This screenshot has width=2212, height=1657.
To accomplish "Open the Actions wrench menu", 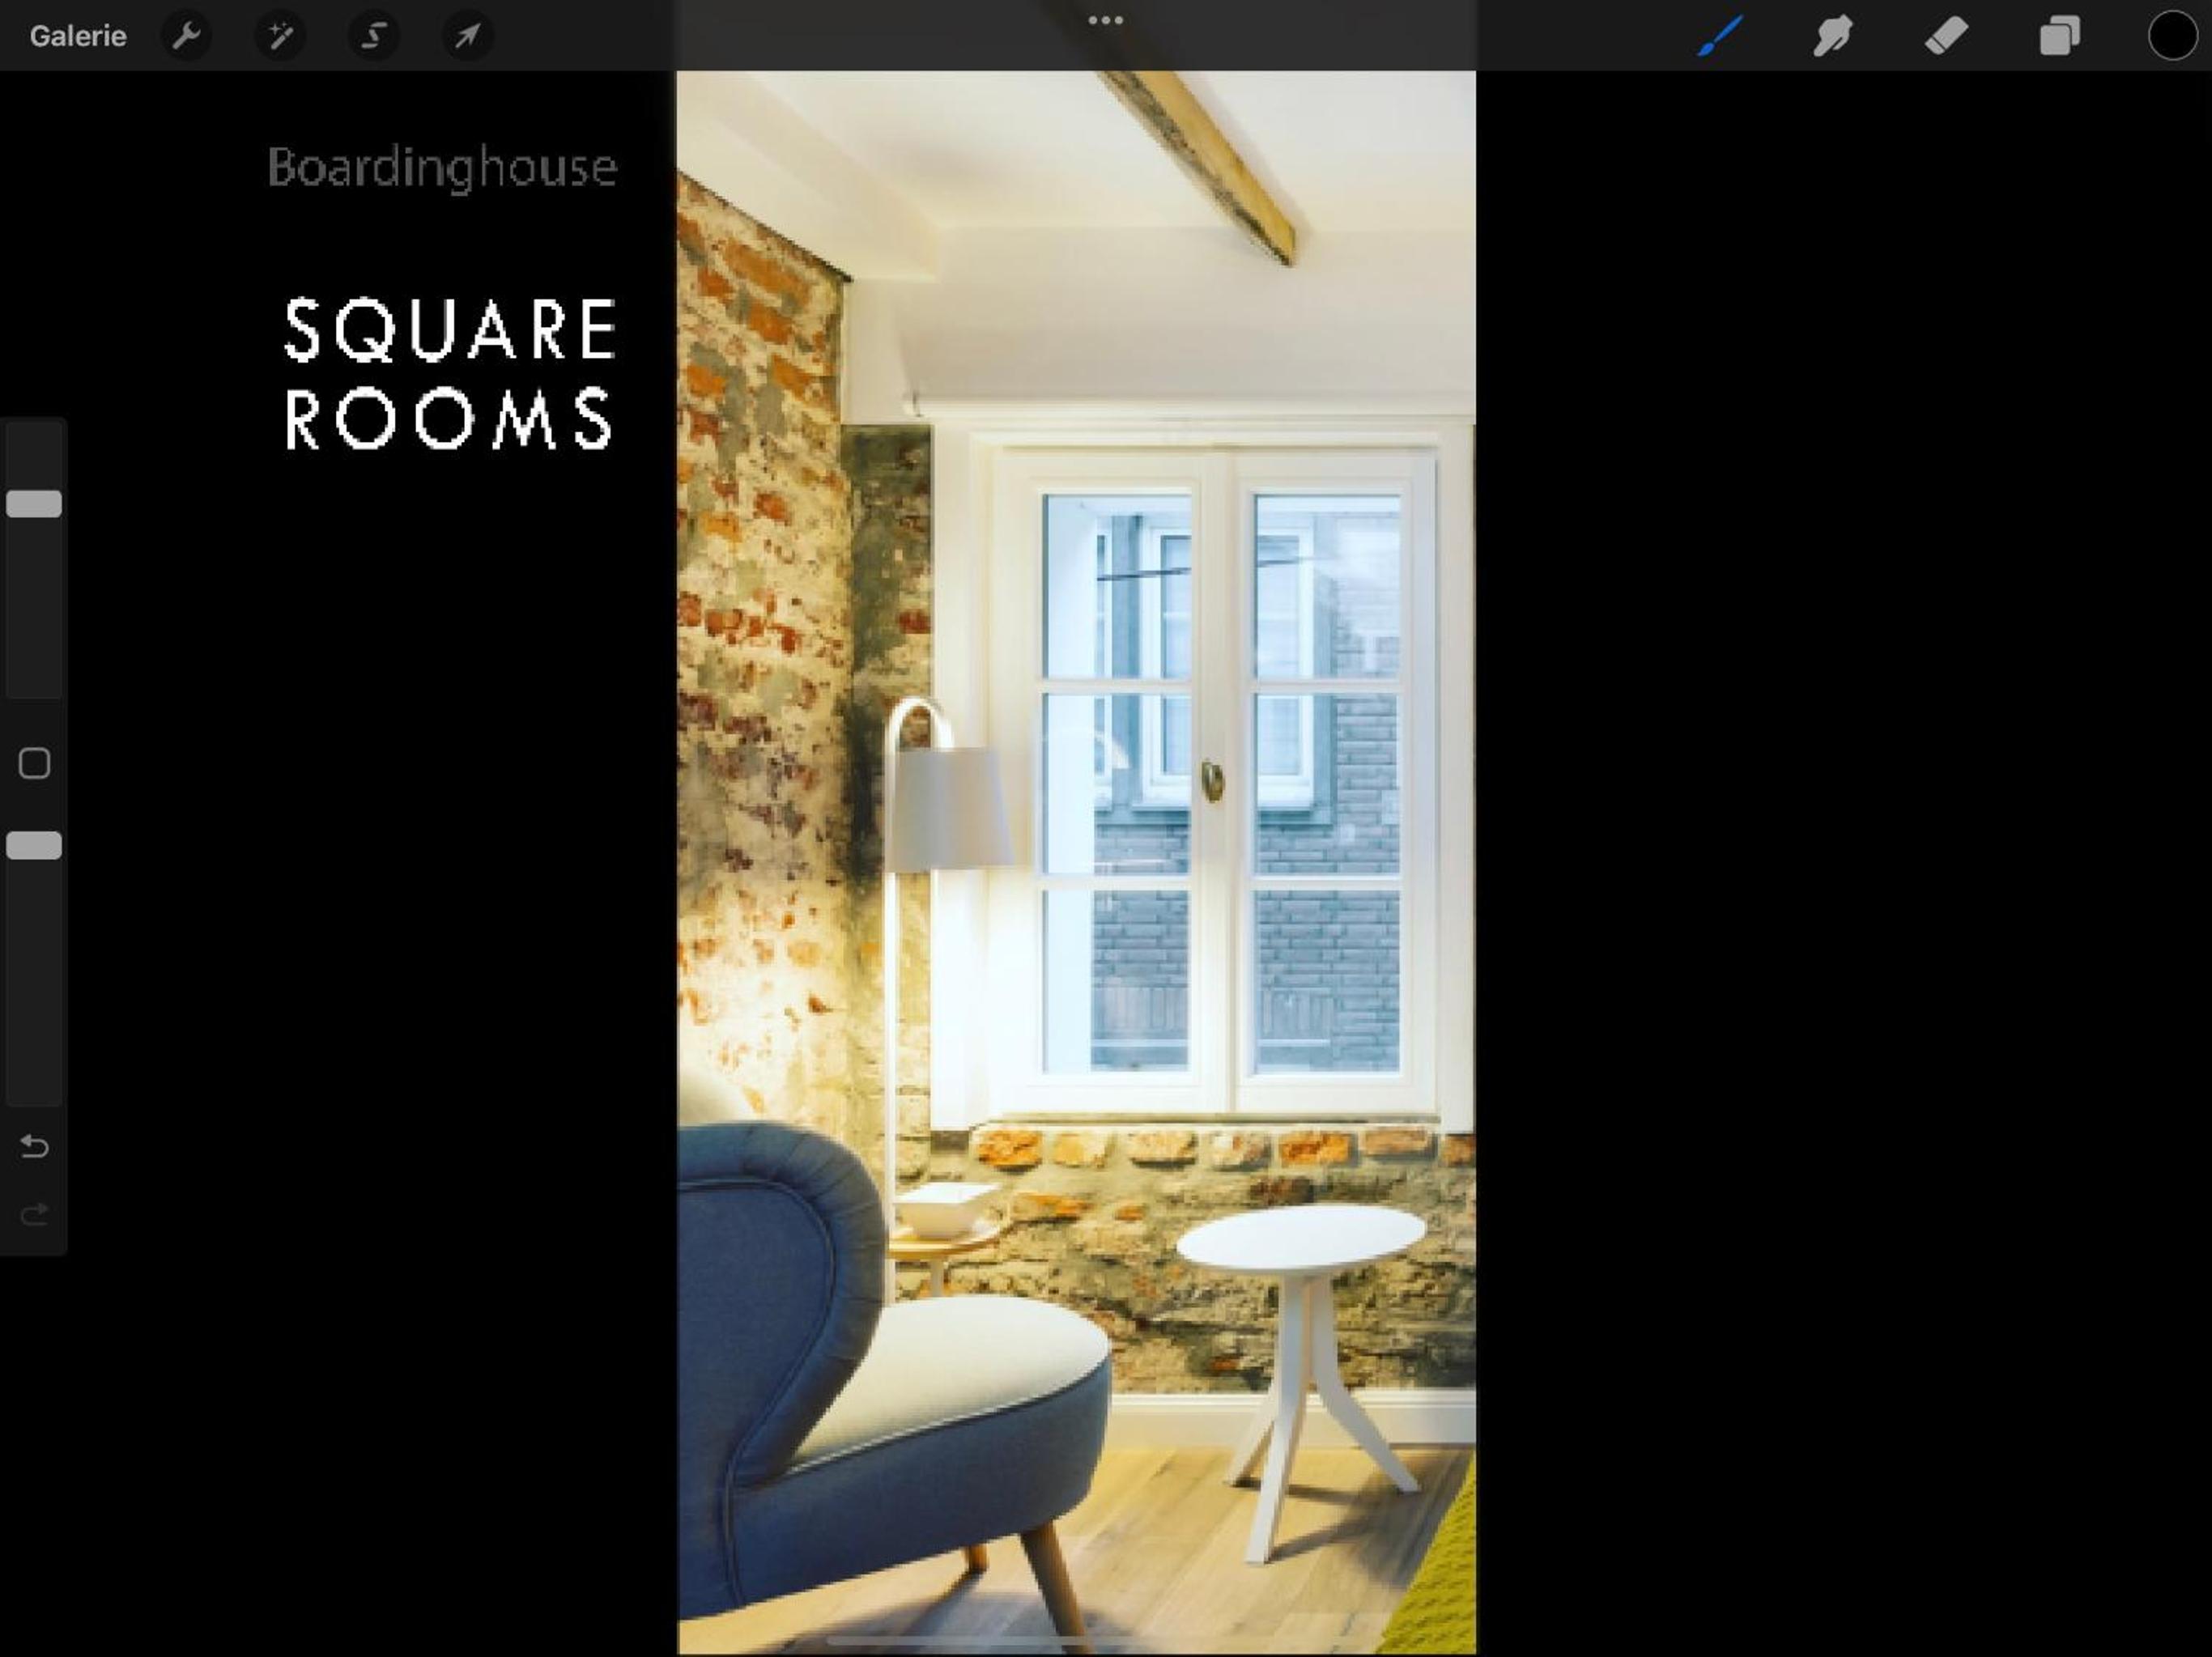I will click(x=186, y=36).
